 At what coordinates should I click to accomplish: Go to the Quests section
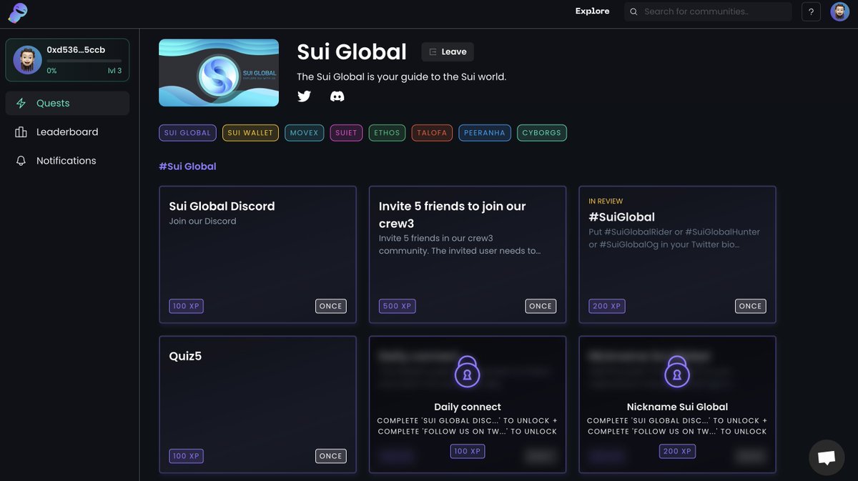pyautogui.click(x=67, y=103)
